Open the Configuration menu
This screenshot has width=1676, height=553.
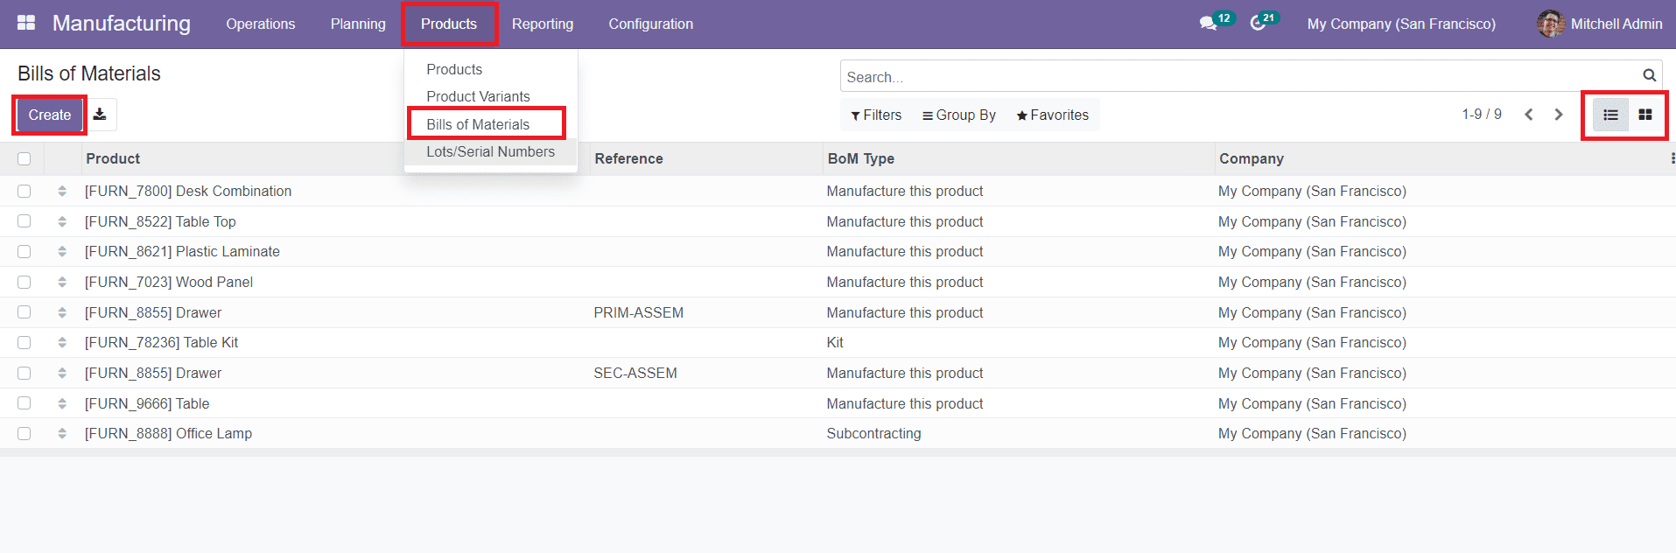pyautogui.click(x=651, y=24)
